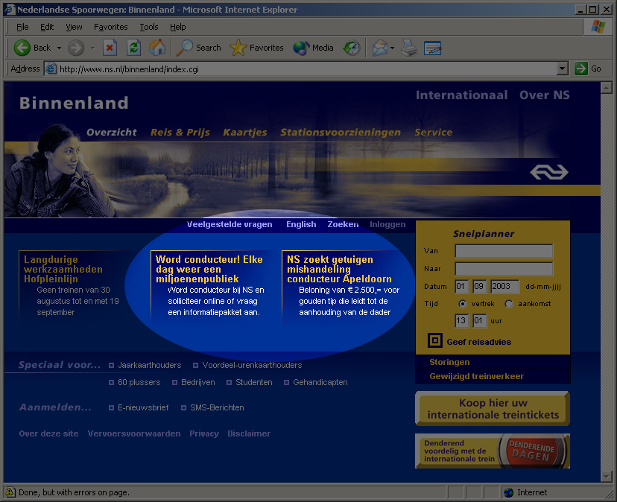Click the year field showing 2003
The height and width of the screenshot is (502, 617).
pyautogui.click(x=505, y=287)
